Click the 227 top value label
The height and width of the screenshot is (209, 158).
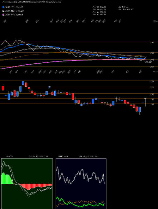[83, 21]
